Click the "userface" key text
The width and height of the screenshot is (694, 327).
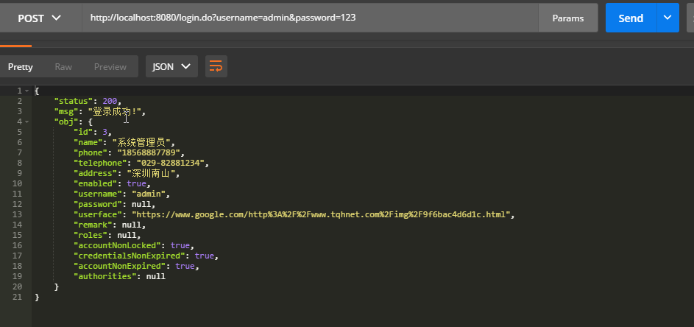[98, 214]
